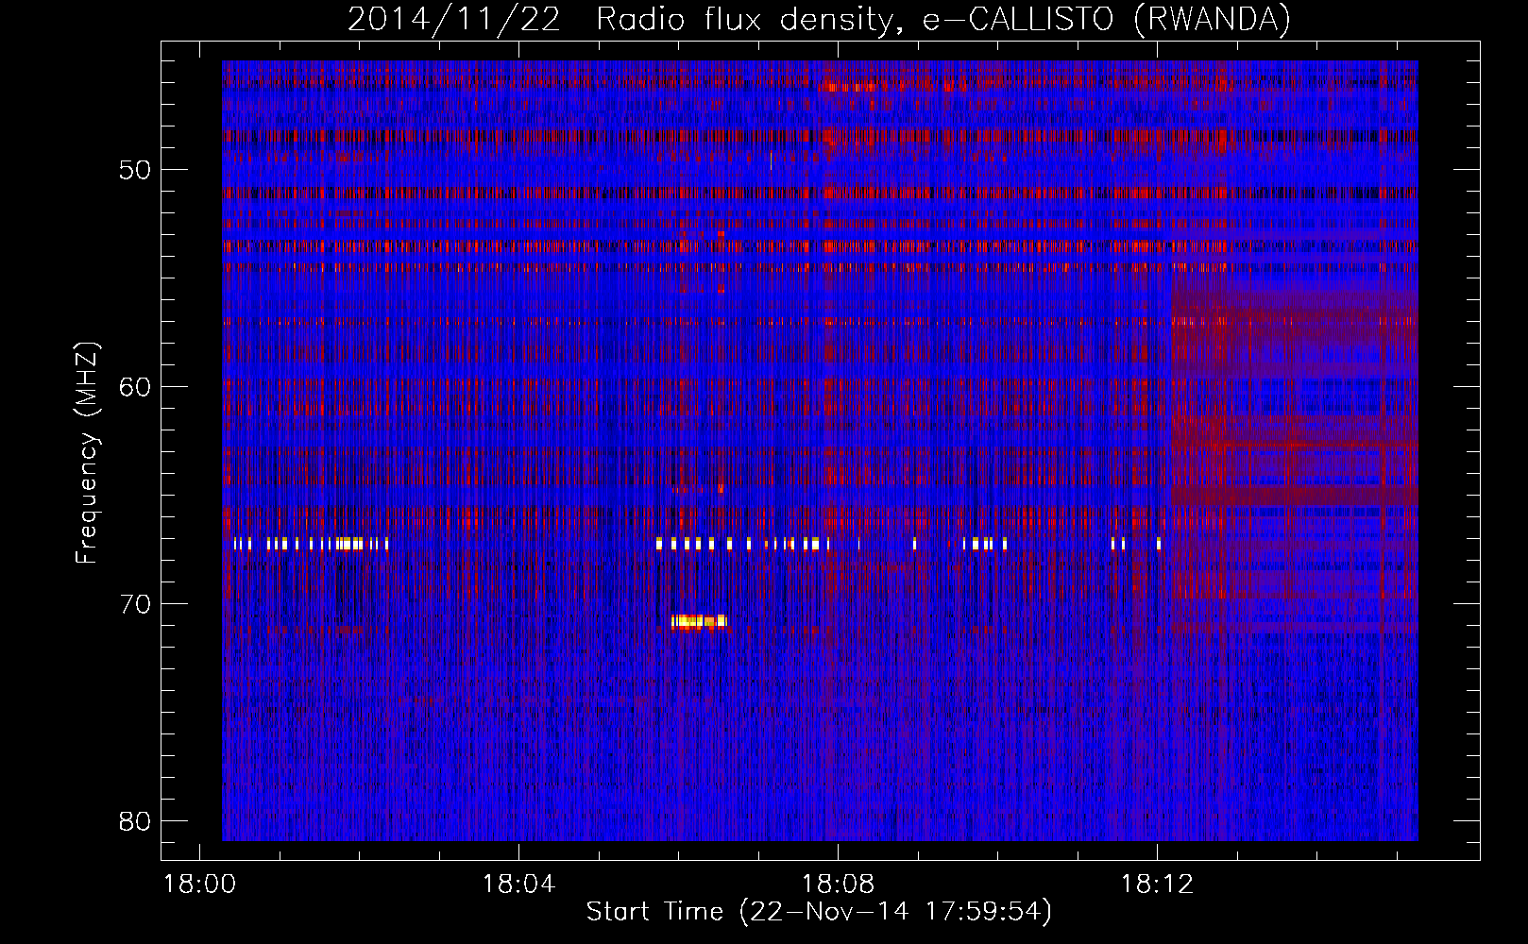1528x944 pixels.
Task: Click the 18:08 time tick label
Action: (838, 885)
